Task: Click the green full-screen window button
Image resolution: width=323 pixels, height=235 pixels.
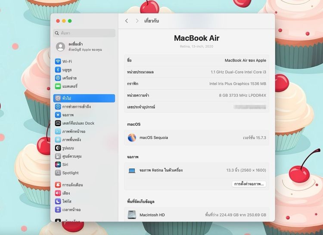Action: [x=70, y=21]
